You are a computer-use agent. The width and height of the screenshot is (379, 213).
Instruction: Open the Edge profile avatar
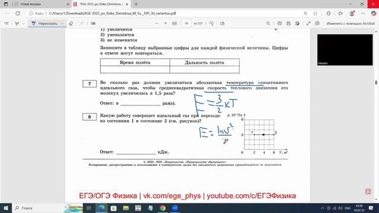[352, 14]
